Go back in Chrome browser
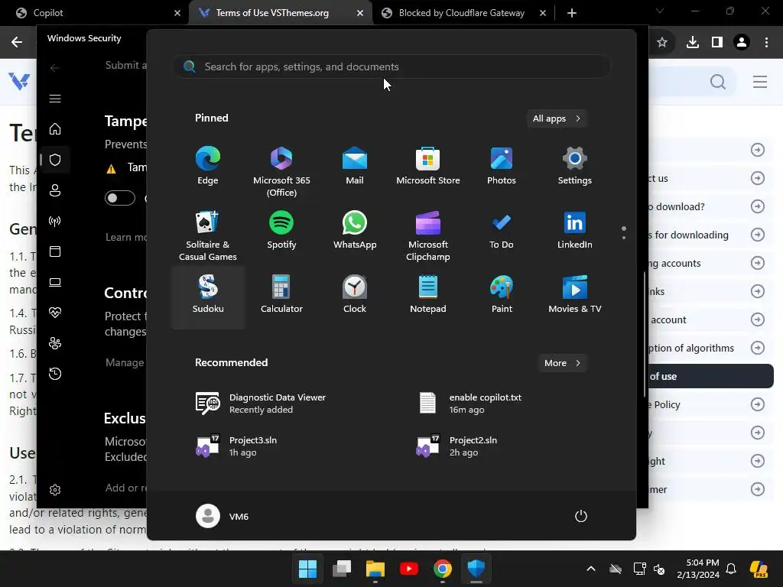The image size is (783, 587). 17,42
